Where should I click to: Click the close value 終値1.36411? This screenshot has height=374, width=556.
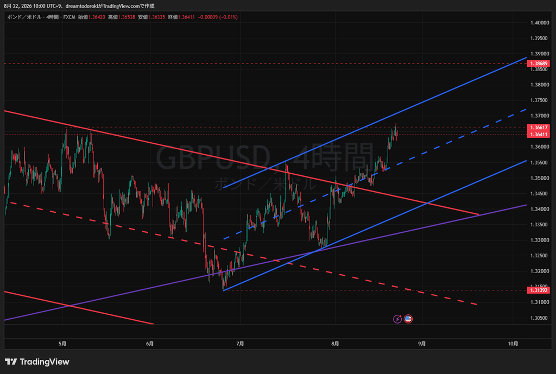click(181, 17)
